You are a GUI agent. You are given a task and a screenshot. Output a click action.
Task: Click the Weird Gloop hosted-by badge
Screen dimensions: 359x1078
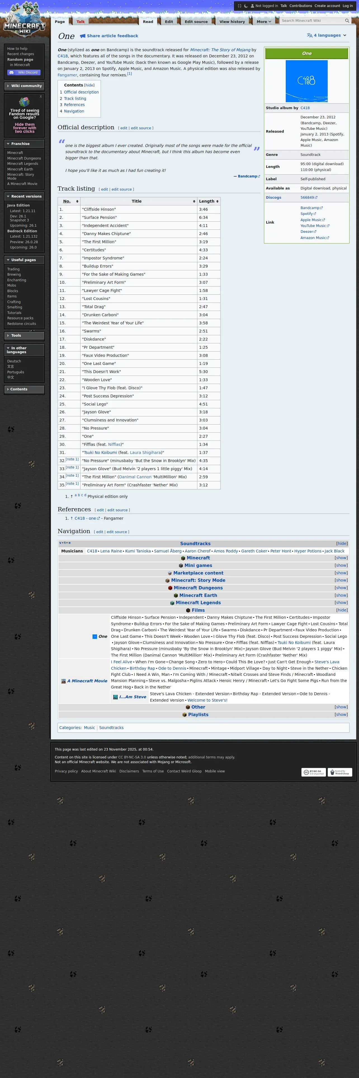[x=340, y=772]
